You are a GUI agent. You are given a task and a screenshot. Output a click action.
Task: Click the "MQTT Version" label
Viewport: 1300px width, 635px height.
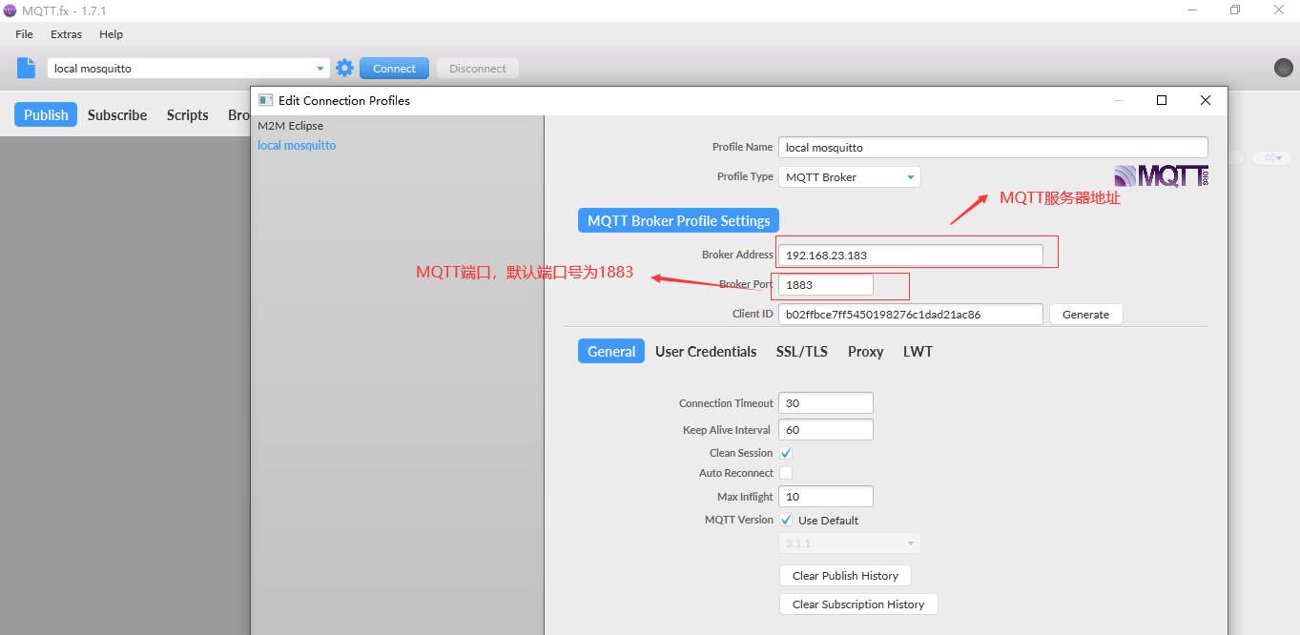point(739,520)
